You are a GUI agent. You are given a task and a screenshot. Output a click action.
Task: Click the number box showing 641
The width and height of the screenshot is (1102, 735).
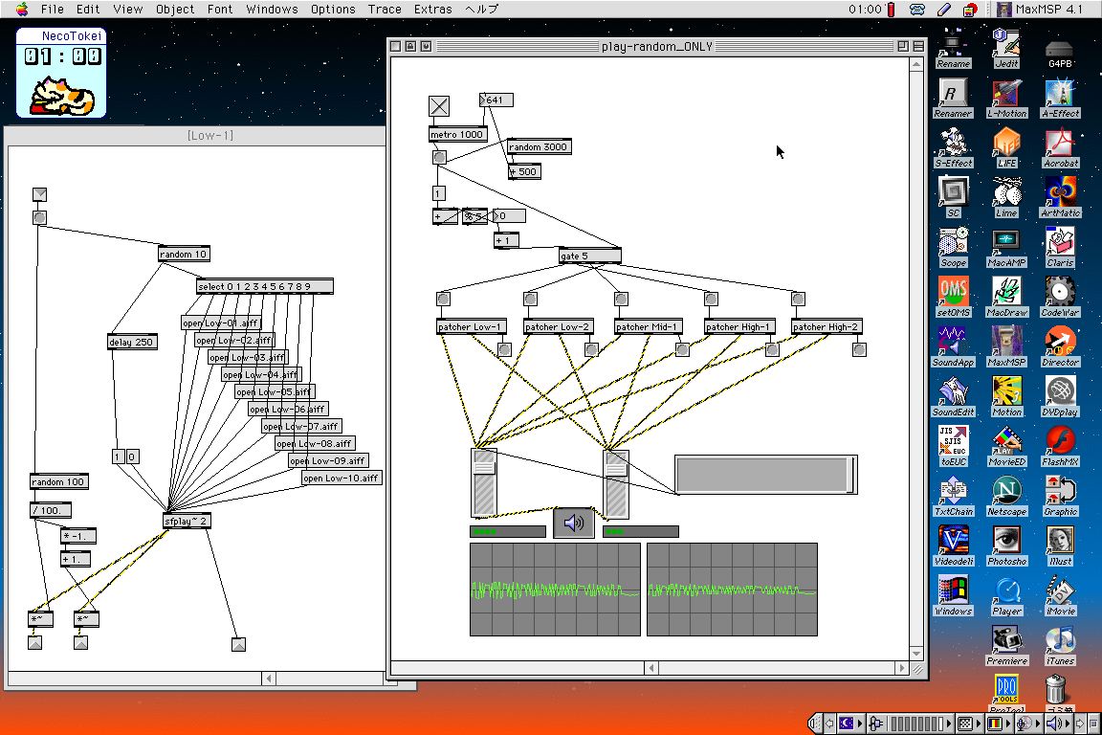[x=496, y=100]
